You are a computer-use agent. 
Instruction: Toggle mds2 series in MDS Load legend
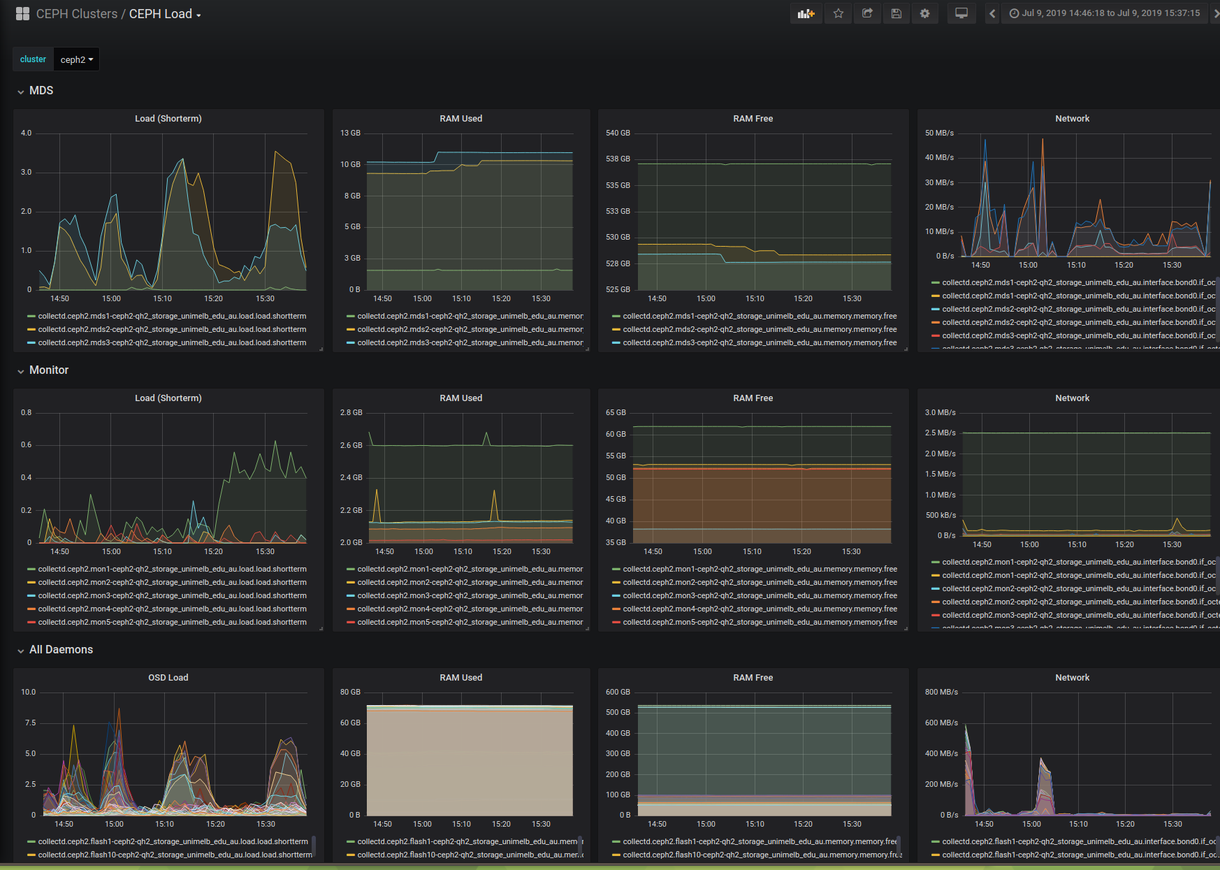point(172,330)
